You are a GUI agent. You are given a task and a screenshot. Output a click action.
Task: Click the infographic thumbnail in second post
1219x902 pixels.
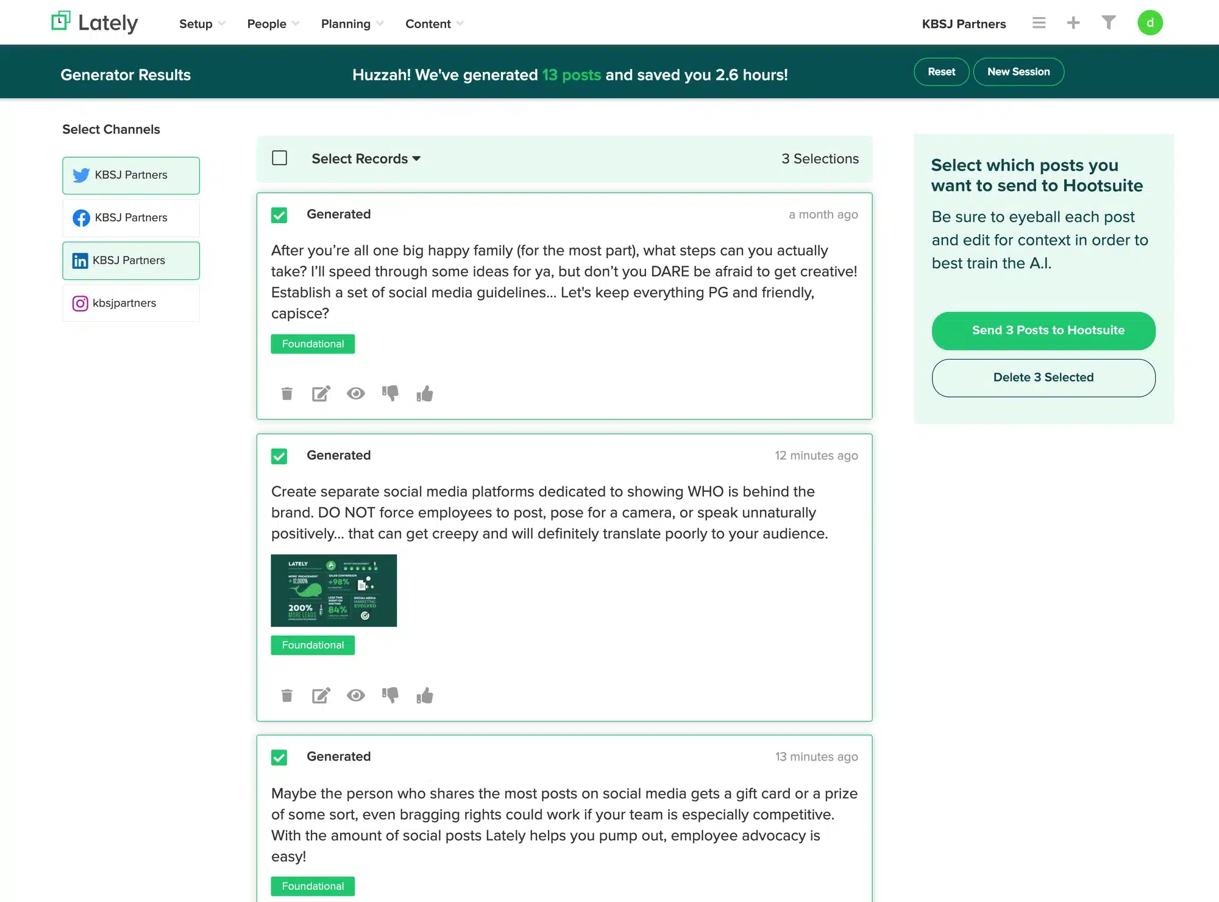click(333, 590)
